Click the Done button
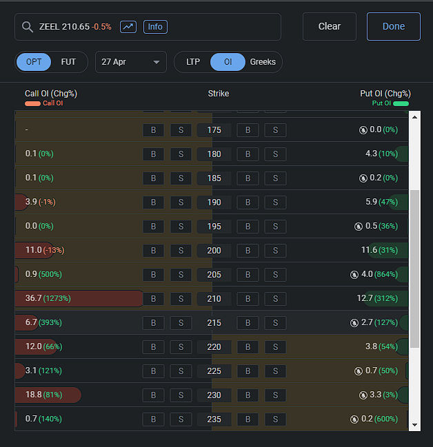 pos(393,26)
